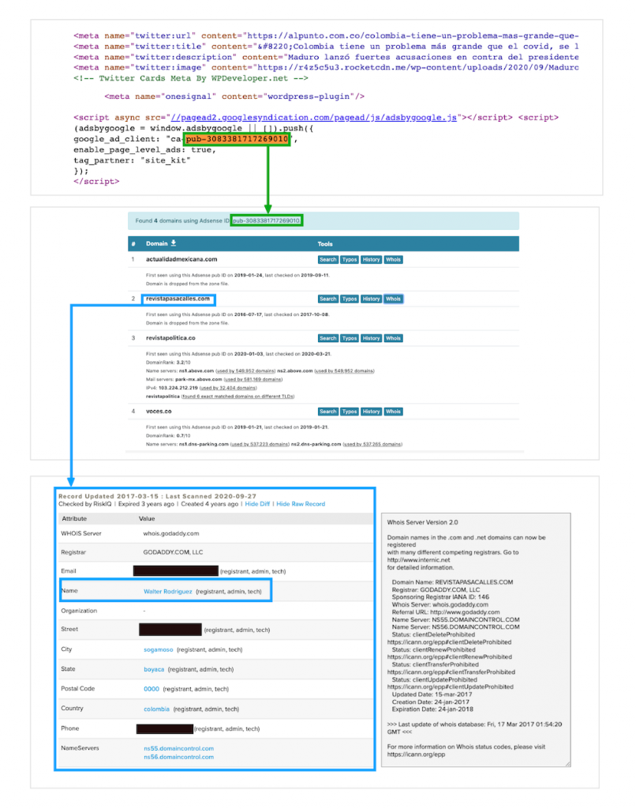Select the revistapasacalles.com domain name

(178, 299)
